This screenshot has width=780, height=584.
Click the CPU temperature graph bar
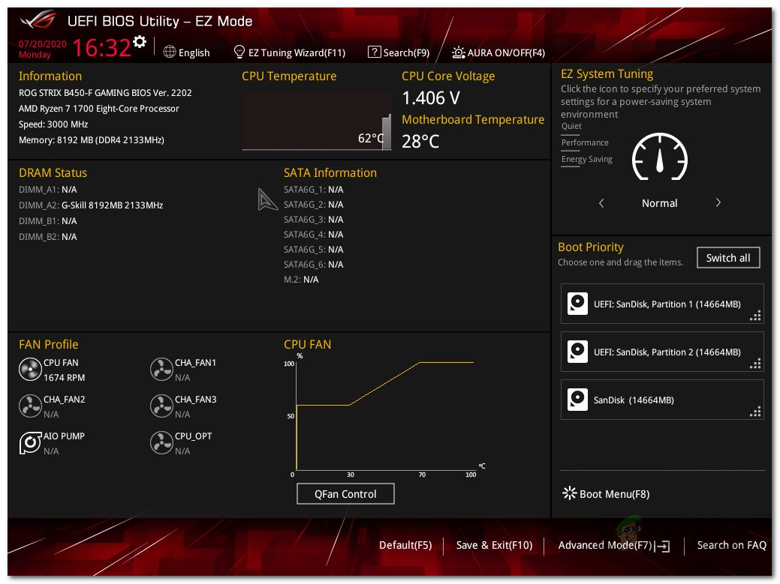(386, 132)
